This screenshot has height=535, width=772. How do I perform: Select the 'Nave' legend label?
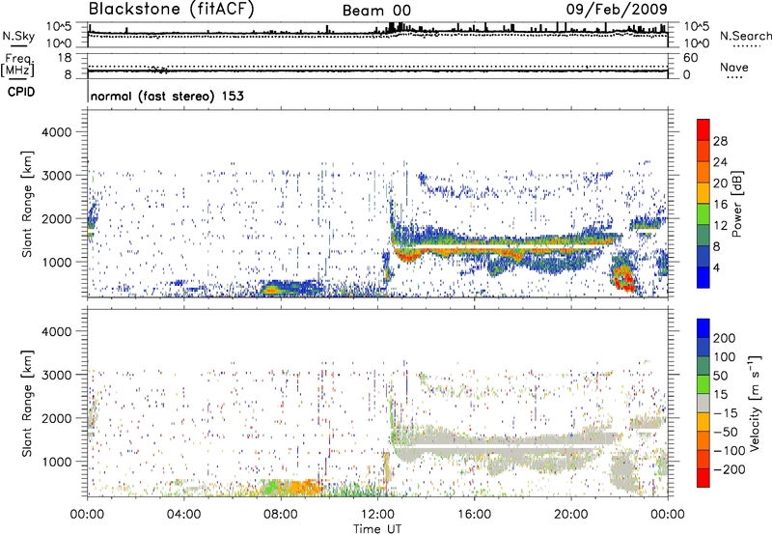[734, 67]
